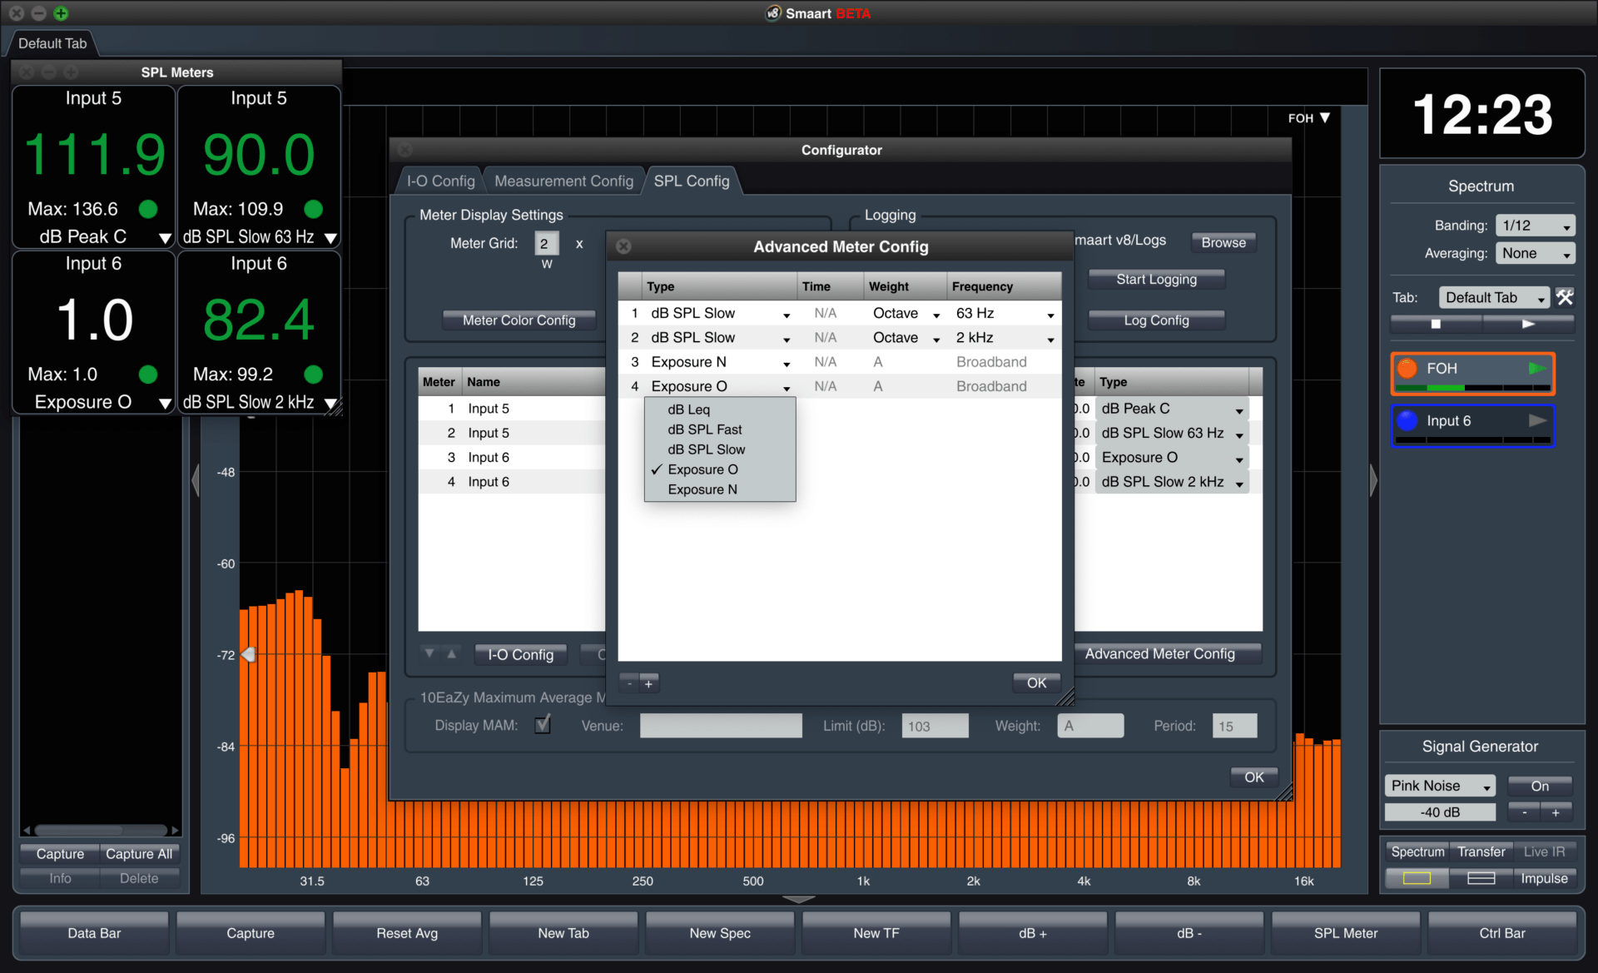This screenshot has height=973, width=1598.
Task: Click the stop square icon below the Tab selector
Action: [x=1435, y=323]
